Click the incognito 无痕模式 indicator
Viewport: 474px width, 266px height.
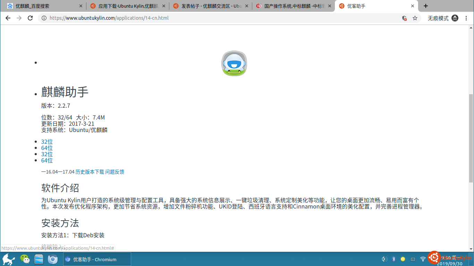tap(443, 18)
